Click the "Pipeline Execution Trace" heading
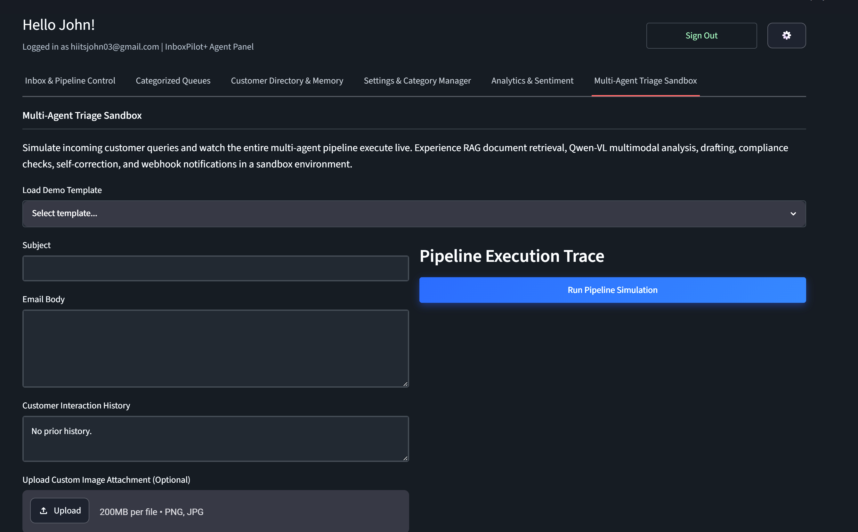Image resolution: width=858 pixels, height=532 pixels. pyautogui.click(x=512, y=256)
